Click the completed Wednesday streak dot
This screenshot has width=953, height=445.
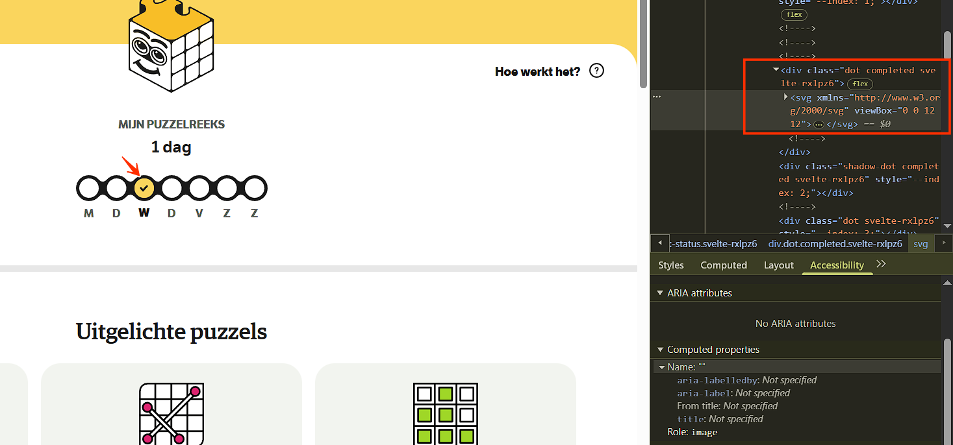(144, 188)
